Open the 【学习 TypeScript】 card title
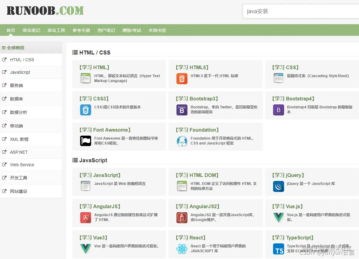Screen dimensions: 359x259 tap(293, 238)
